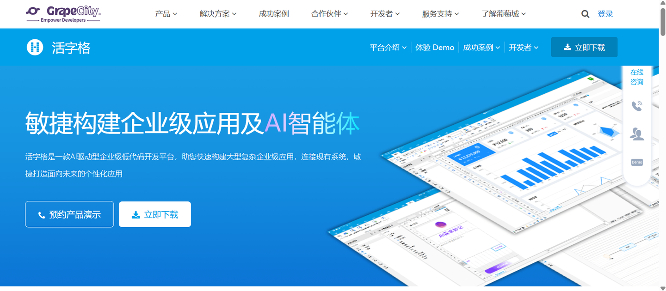Expand 开发者 in blue sub-navigation
The width and height of the screenshot is (666, 291).
click(x=524, y=47)
